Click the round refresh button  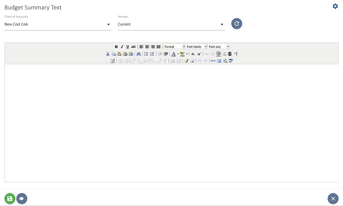pos(237,23)
